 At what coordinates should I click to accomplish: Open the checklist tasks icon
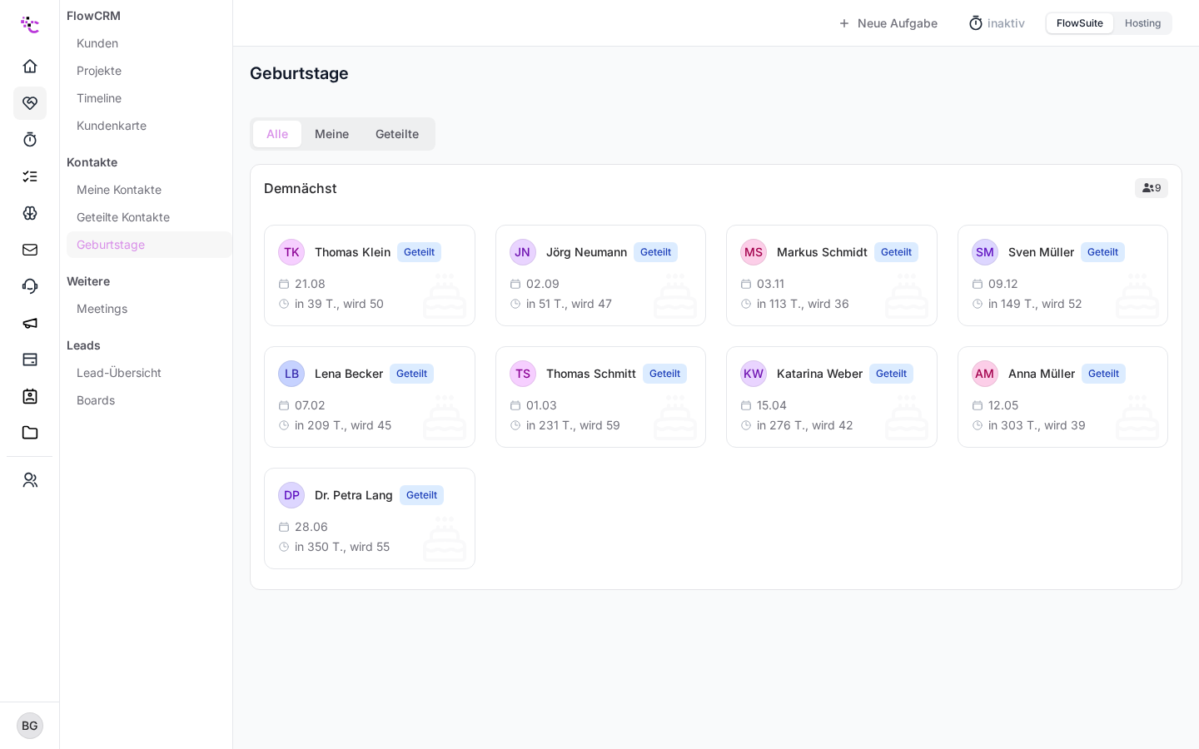pyautogui.click(x=30, y=176)
